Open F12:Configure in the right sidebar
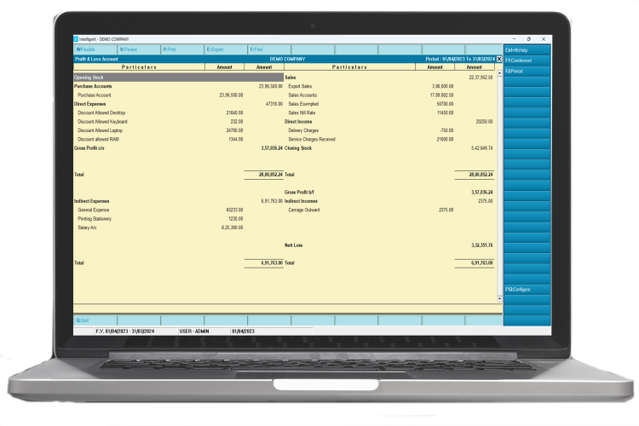639x426 pixels. pyautogui.click(x=527, y=290)
